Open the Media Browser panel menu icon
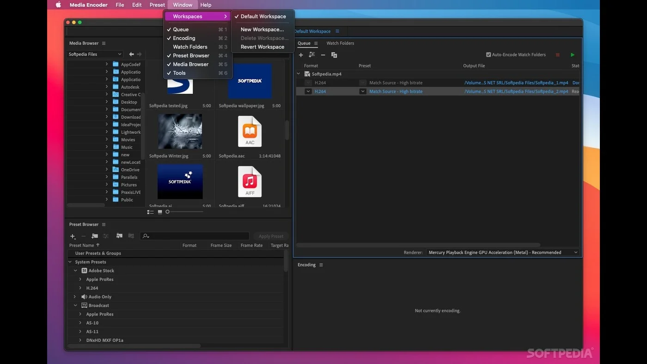This screenshot has width=647, height=364. tap(104, 43)
